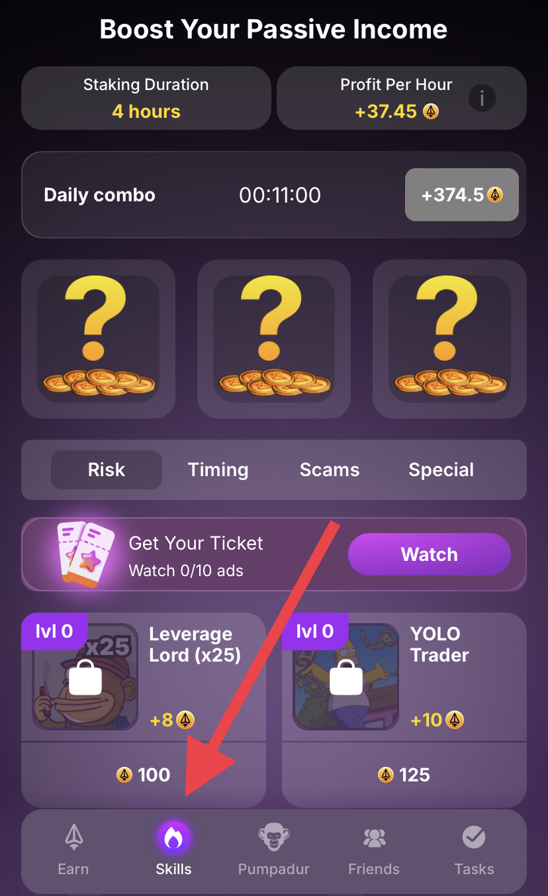Viewport: 548px width, 896px height.
Task: Select the Timing tab
Action: coord(218,470)
